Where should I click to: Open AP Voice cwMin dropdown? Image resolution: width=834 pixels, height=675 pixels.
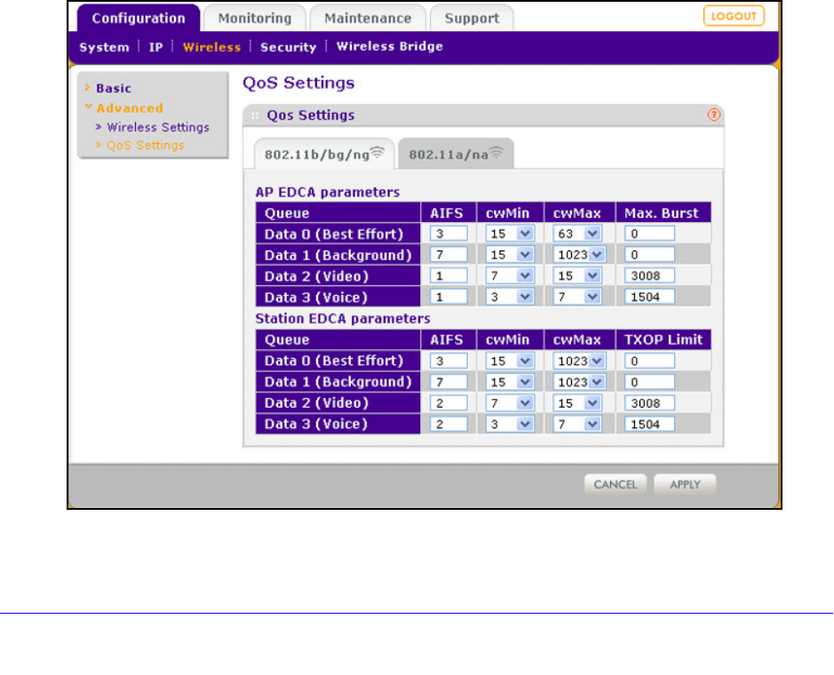pos(510,297)
